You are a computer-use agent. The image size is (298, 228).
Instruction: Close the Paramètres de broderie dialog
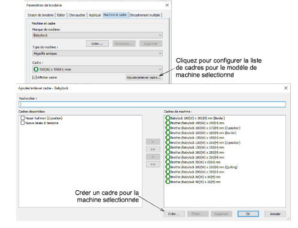pos(167,5)
